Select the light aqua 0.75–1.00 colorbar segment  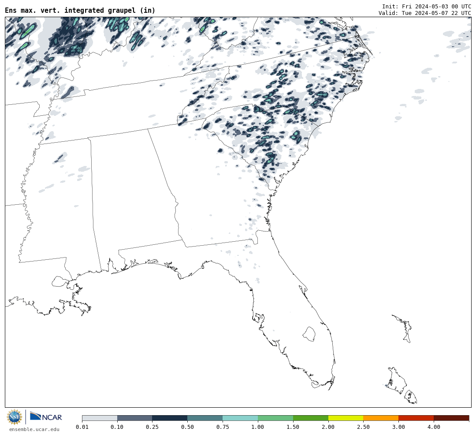[240, 418]
